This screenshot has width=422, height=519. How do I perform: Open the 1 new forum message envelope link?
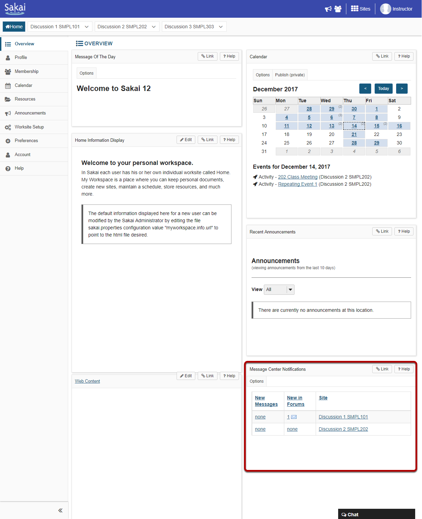pyautogui.click(x=292, y=417)
